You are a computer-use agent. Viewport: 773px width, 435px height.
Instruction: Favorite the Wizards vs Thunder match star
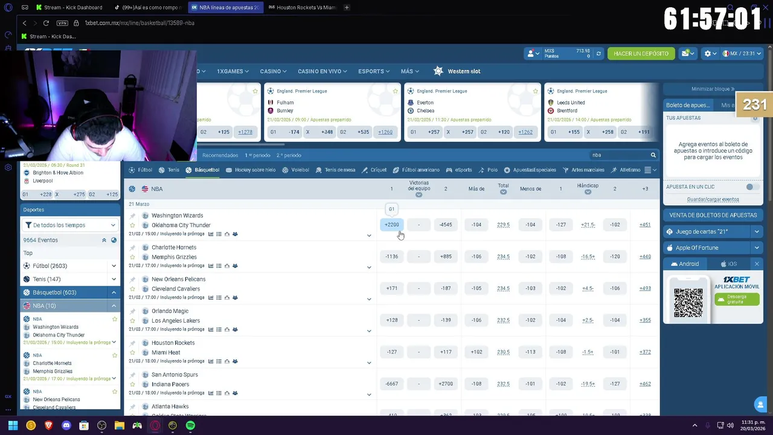coord(132,225)
